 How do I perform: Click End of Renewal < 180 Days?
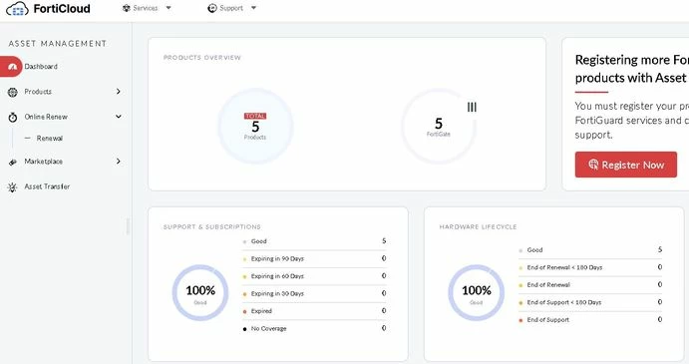[590, 267]
